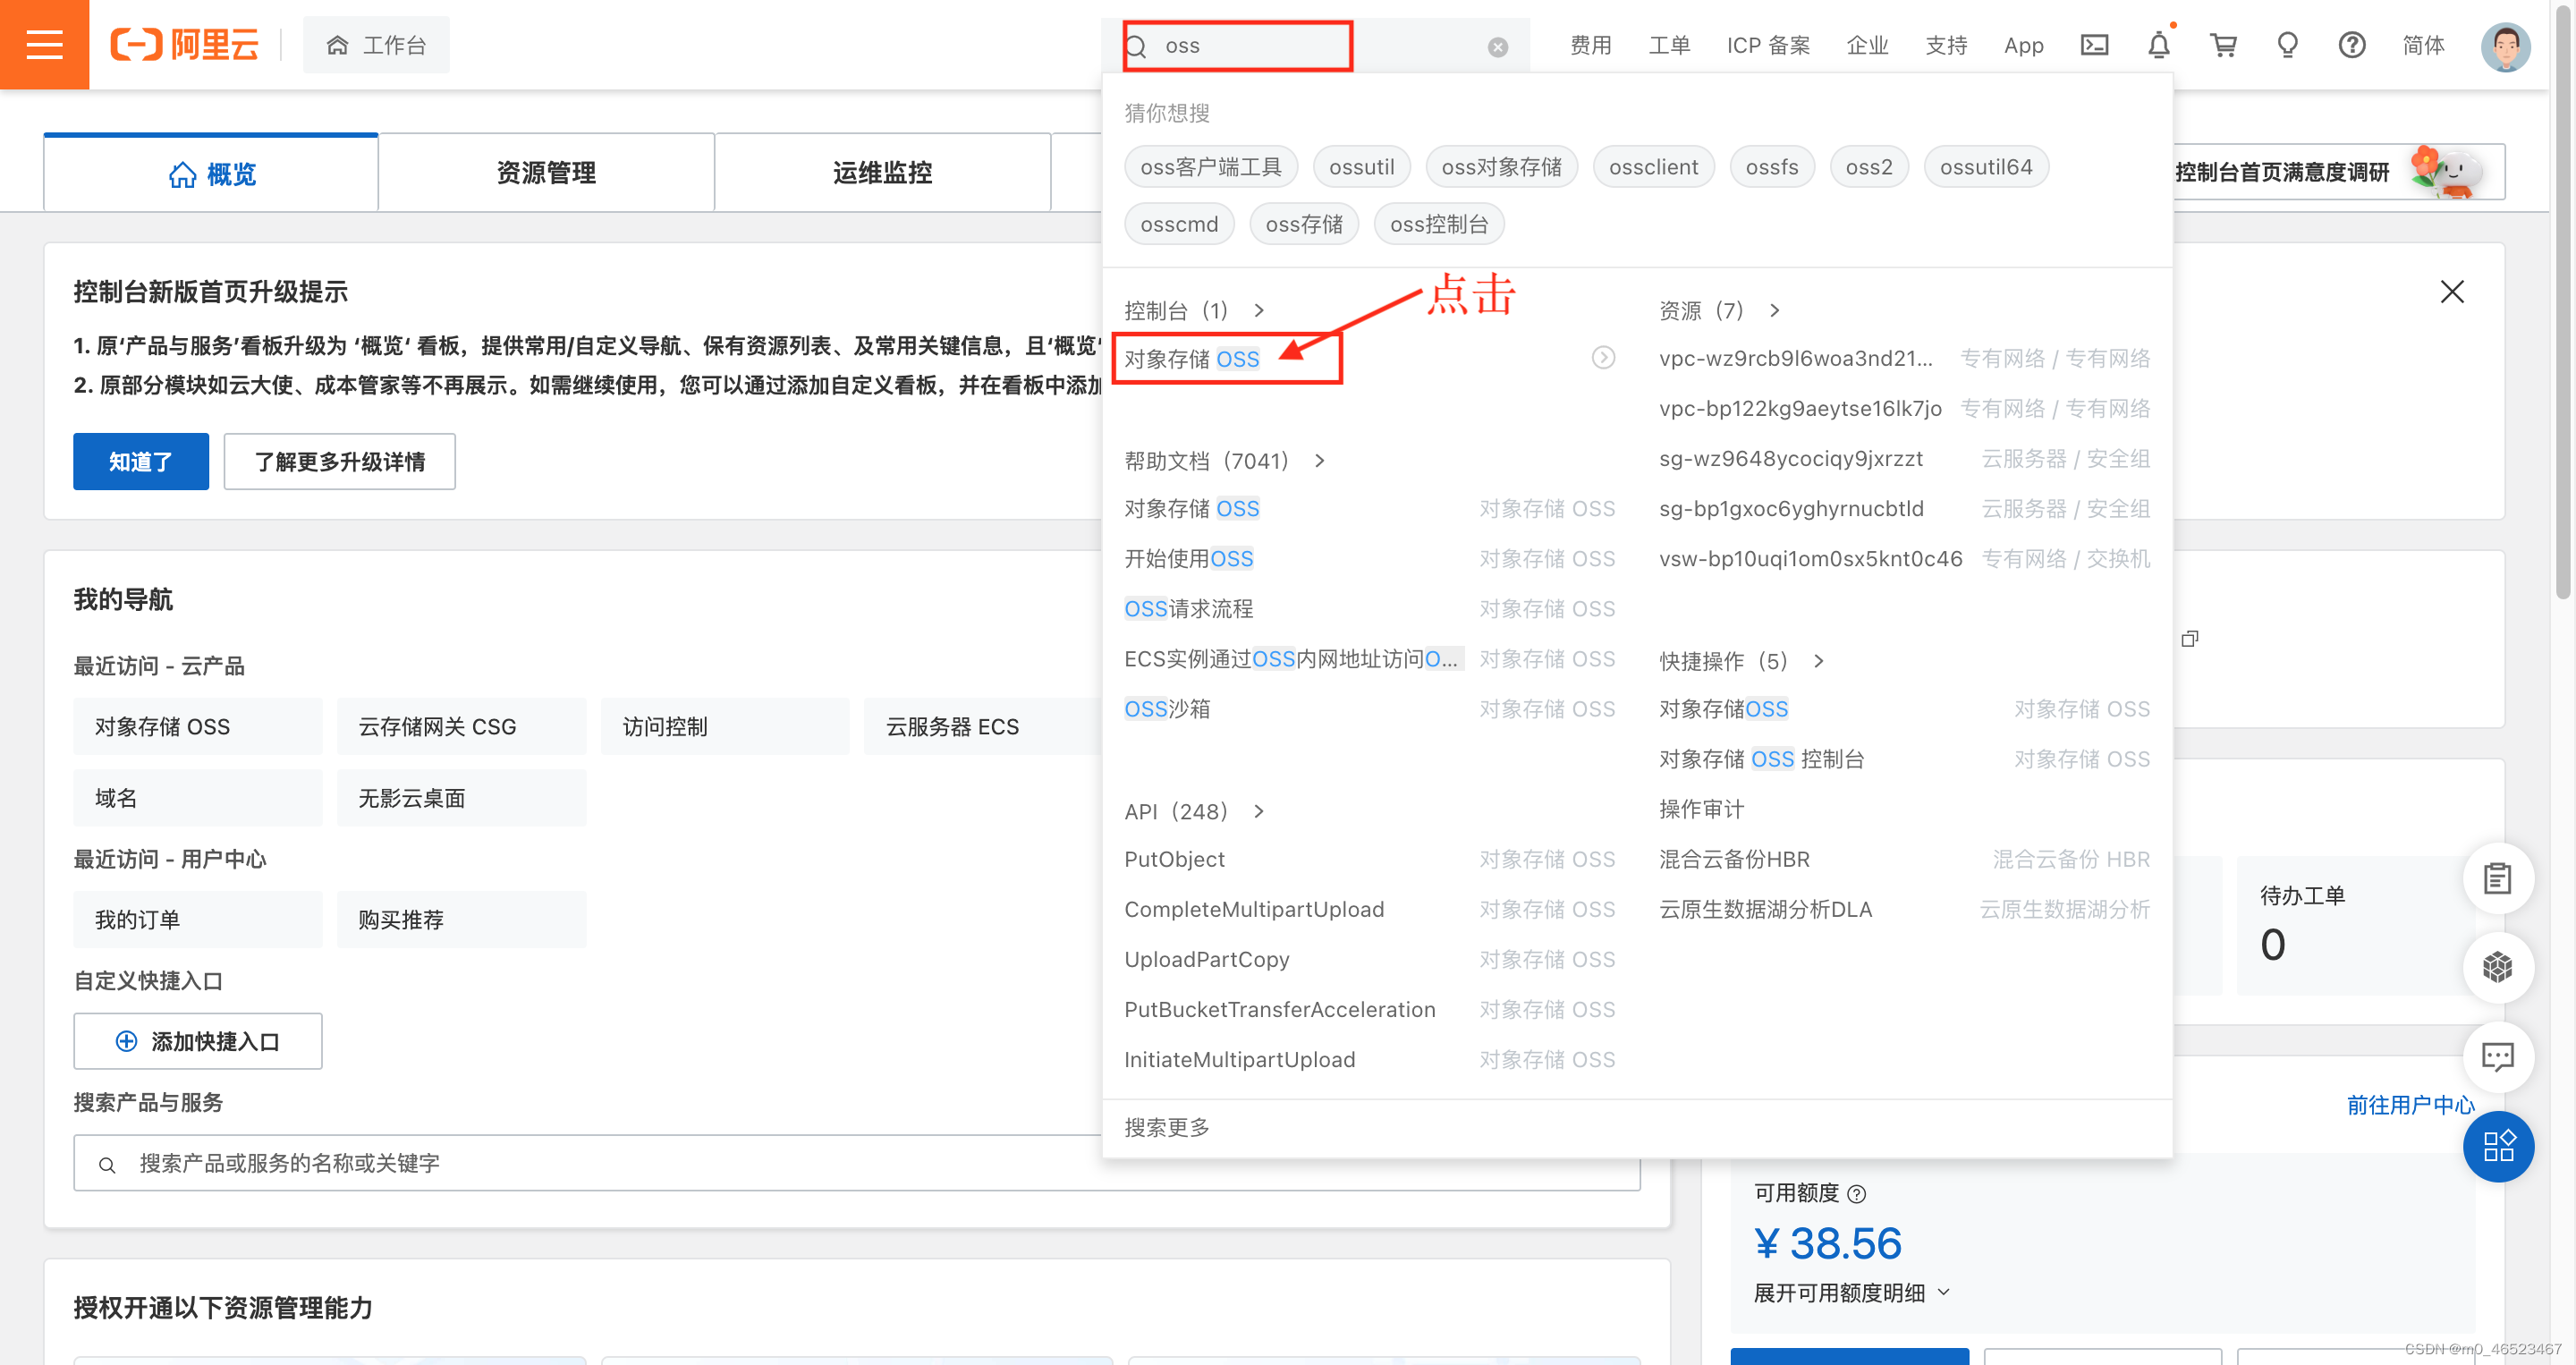Expand 帮助文档 (7041) results
The width and height of the screenshot is (2576, 1365).
click(1224, 460)
